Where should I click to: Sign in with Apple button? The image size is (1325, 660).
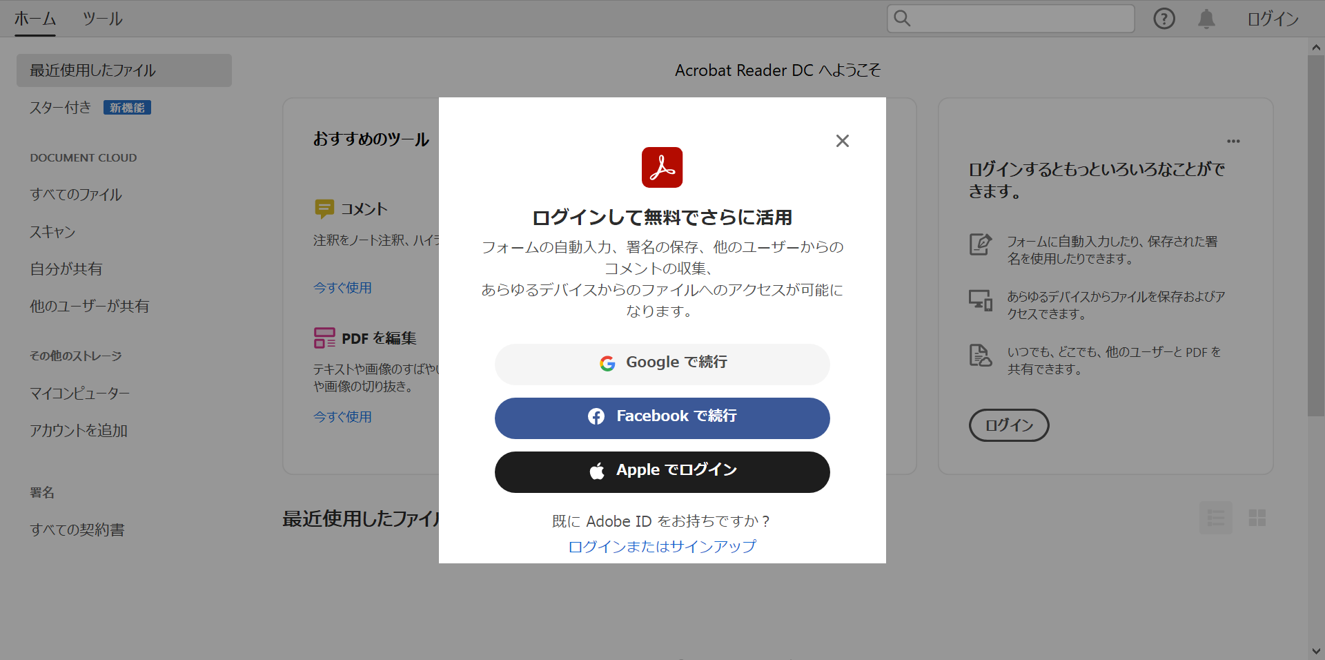coord(662,472)
